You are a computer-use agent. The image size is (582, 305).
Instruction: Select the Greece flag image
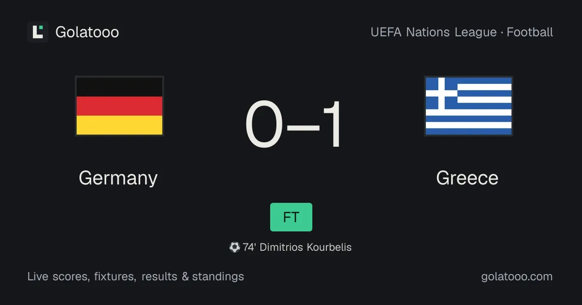469,106
